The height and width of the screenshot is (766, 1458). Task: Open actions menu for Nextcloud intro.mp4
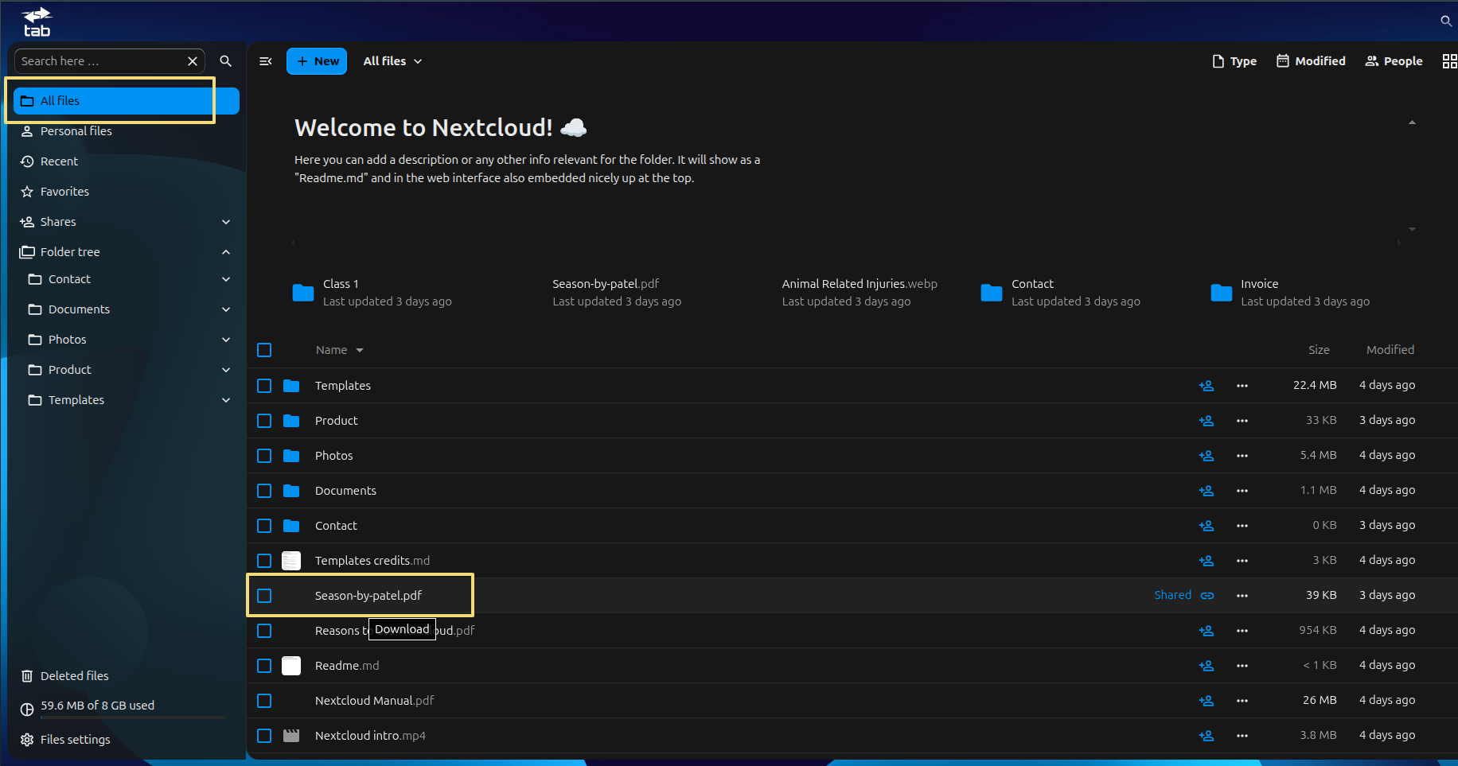point(1242,736)
